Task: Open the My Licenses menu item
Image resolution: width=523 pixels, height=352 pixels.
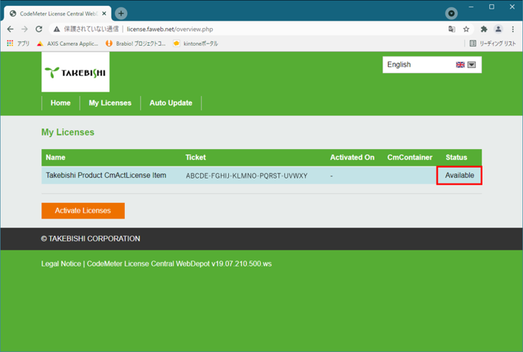Action: [110, 103]
